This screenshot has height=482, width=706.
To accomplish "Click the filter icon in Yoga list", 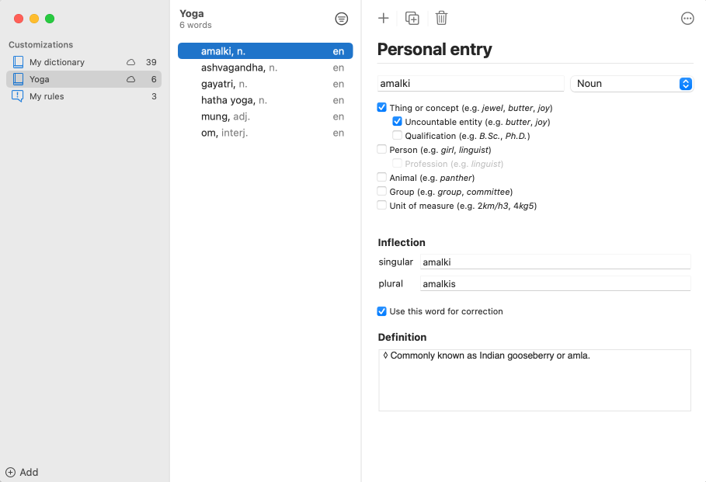I will (341, 19).
